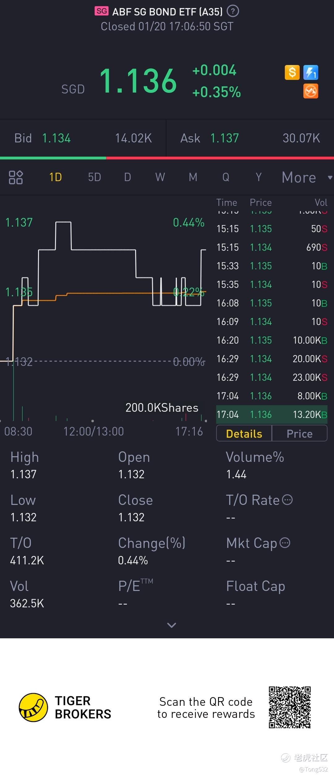Select the 16:29 23.00K trade row

pos(272,377)
